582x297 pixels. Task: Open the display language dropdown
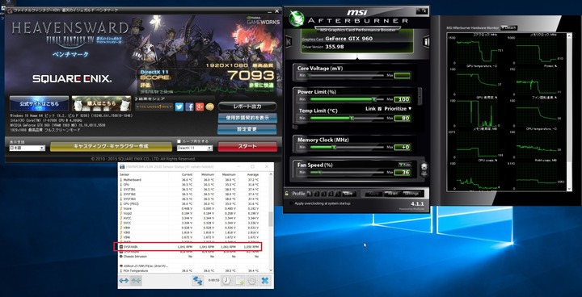27,148
